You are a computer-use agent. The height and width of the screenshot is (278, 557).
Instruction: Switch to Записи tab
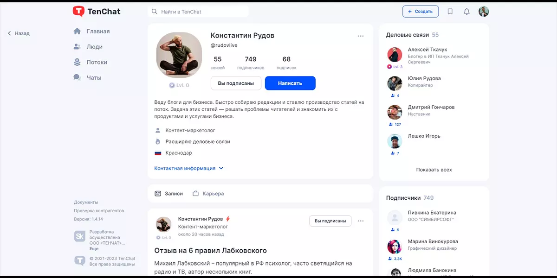pos(169,194)
